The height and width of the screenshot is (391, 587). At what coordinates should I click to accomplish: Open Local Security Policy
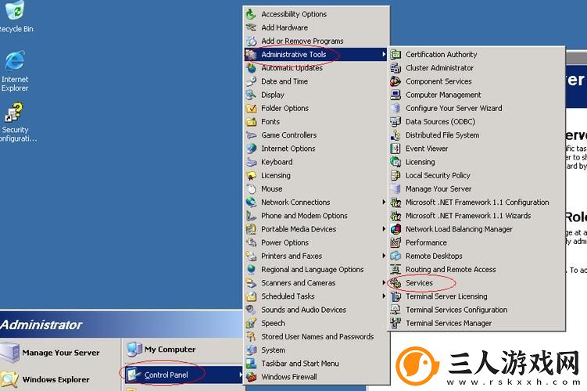(477, 176)
